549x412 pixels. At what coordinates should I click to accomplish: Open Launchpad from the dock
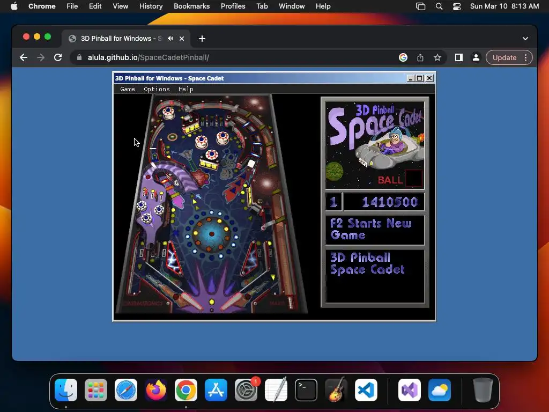pos(96,390)
